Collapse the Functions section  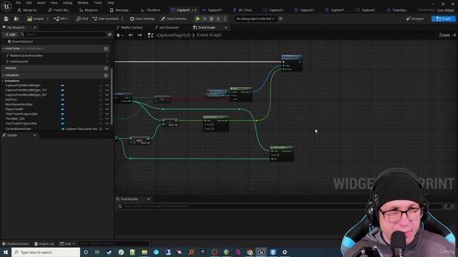[3, 49]
